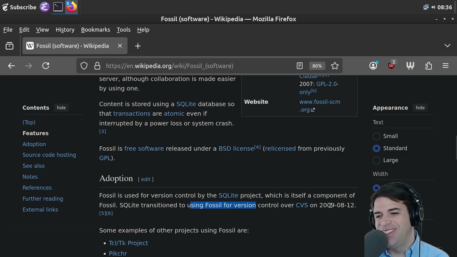457x257 pixels.
Task: Open the atomic link
Action: (x=174, y=114)
